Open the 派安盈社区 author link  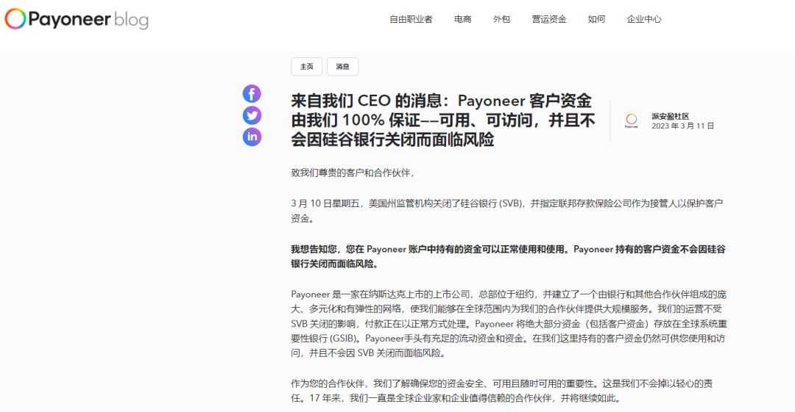(670, 116)
